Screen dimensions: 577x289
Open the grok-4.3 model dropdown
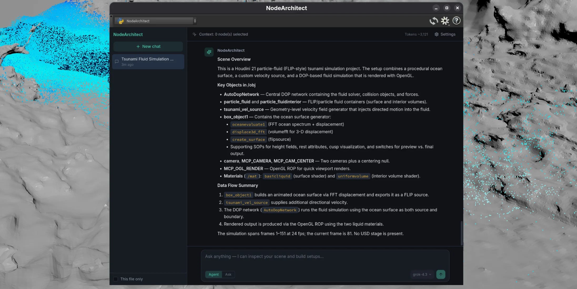pos(422,274)
